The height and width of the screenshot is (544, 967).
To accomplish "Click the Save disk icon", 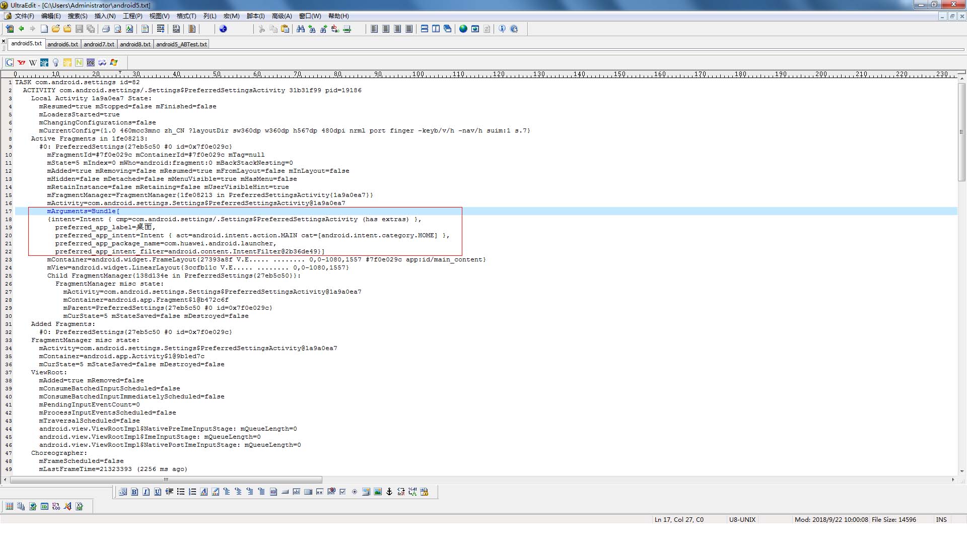I will (79, 29).
